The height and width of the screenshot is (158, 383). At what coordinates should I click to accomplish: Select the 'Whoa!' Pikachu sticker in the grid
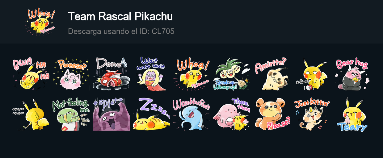(x=192, y=74)
